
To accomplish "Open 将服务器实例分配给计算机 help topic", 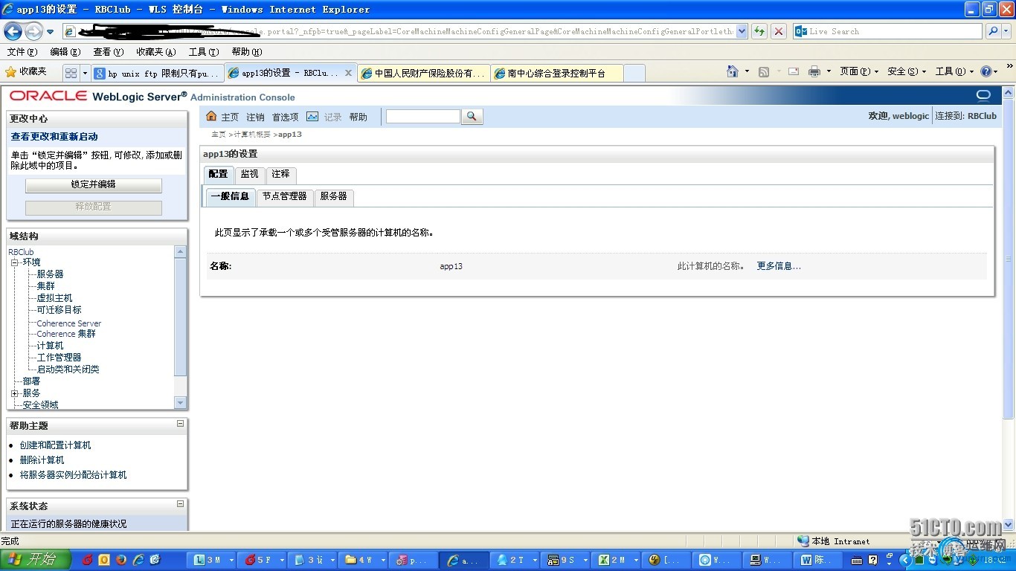I will (74, 475).
